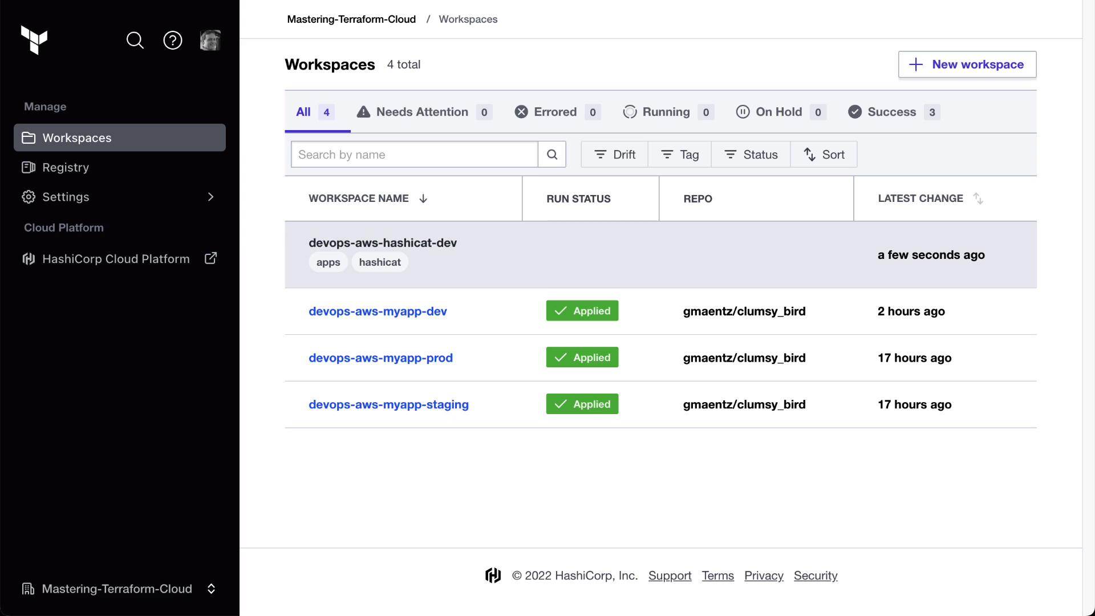The image size is (1095, 616).
Task: Click 'a few seconds ago' timestamp
Action: tap(931, 255)
